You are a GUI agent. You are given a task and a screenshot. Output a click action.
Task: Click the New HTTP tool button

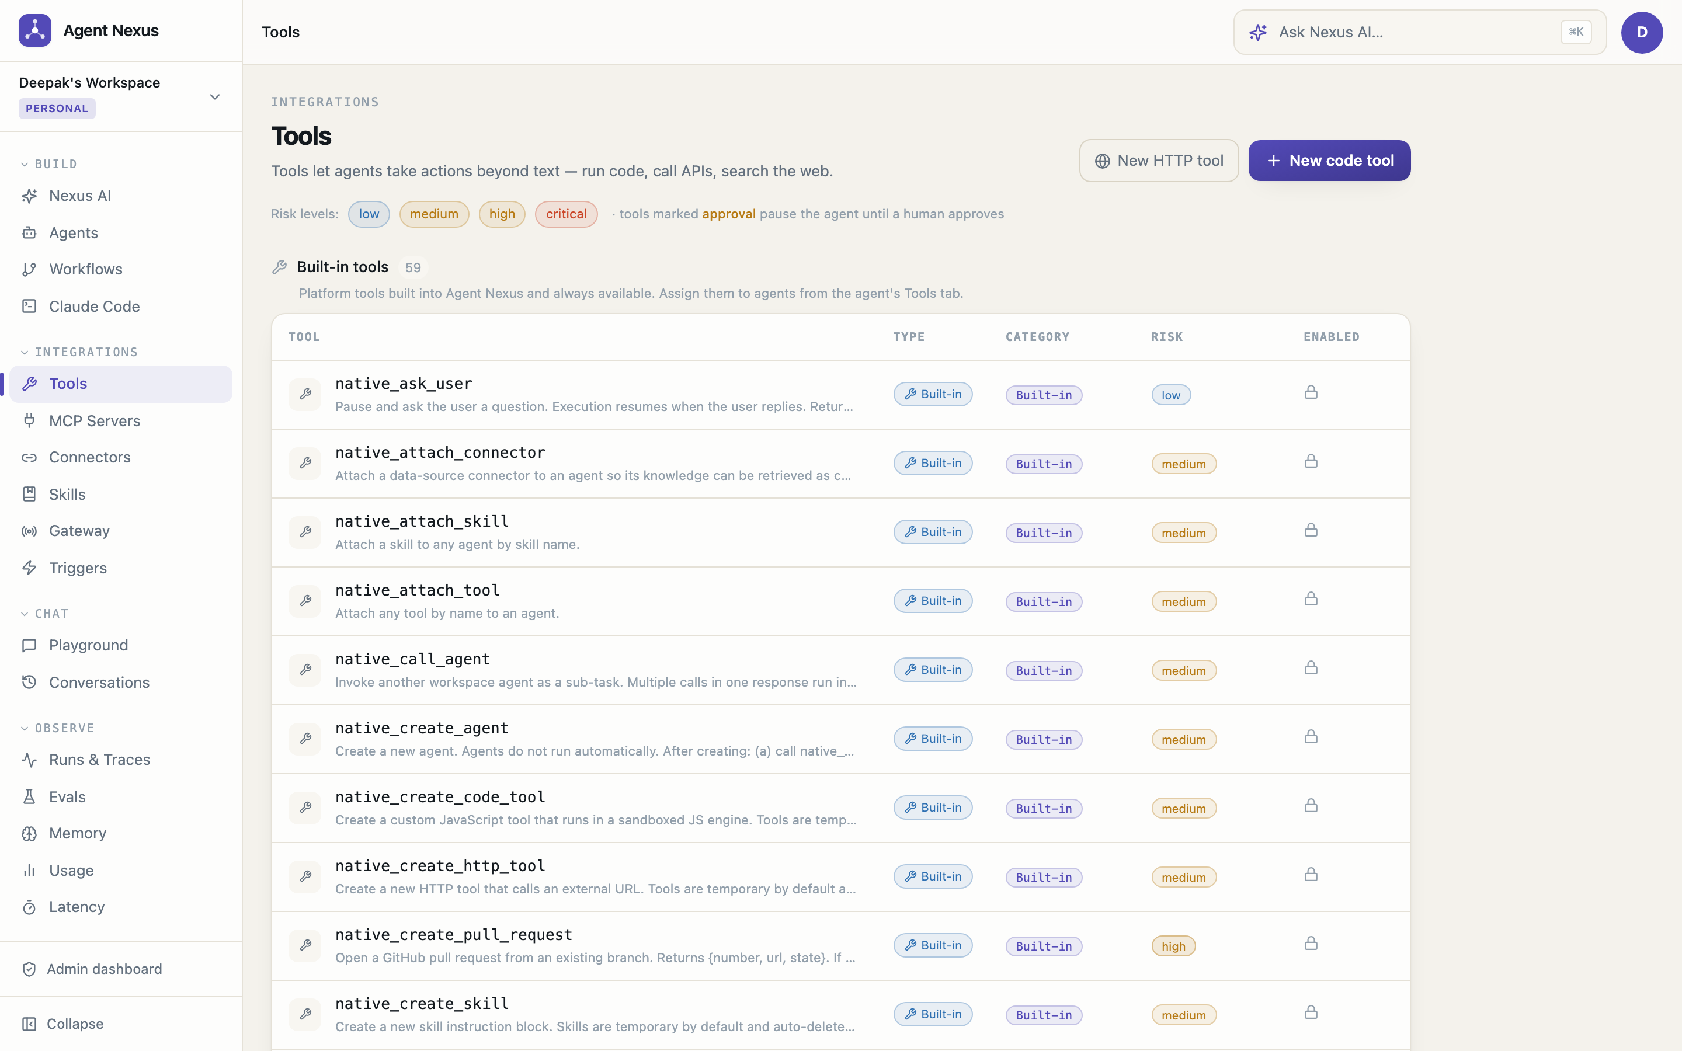click(x=1159, y=161)
